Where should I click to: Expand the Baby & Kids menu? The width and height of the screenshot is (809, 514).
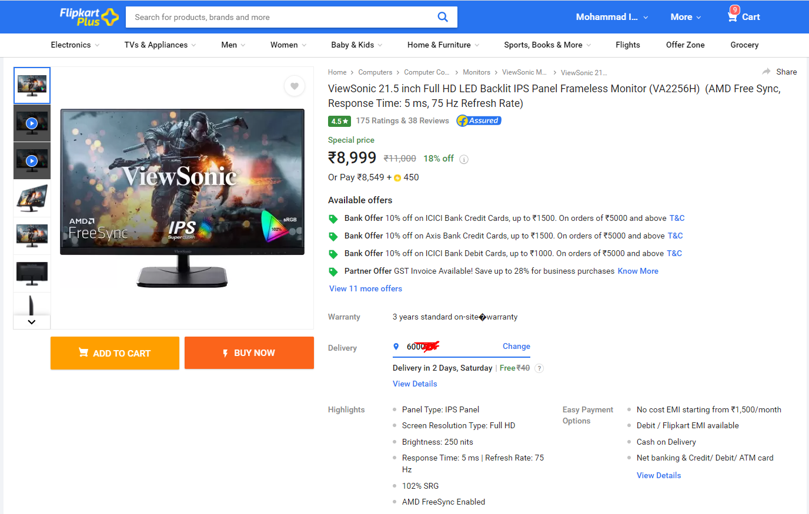pyautogui.click(x=357, y=45)
